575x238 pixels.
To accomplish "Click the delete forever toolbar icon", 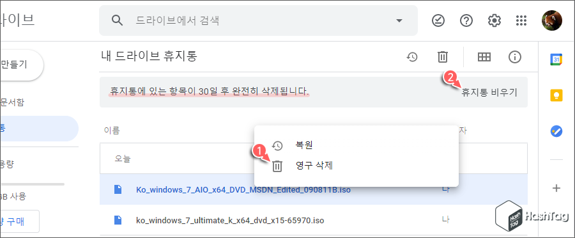I will 443,57.
